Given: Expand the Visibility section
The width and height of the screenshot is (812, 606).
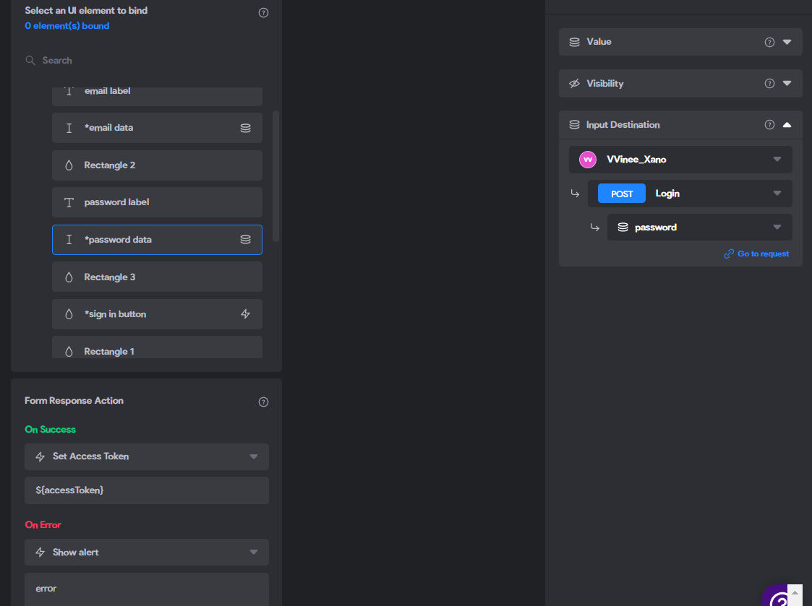Looking at the screenshot, I should pyautogui.click(x=787, y=83).
